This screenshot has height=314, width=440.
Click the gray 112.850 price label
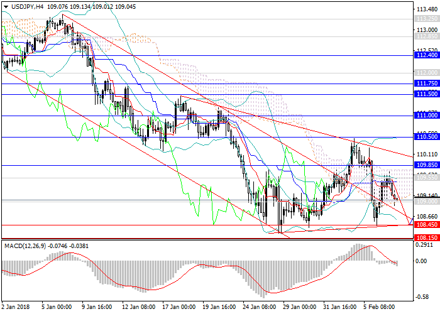click(x=426, y=36)
